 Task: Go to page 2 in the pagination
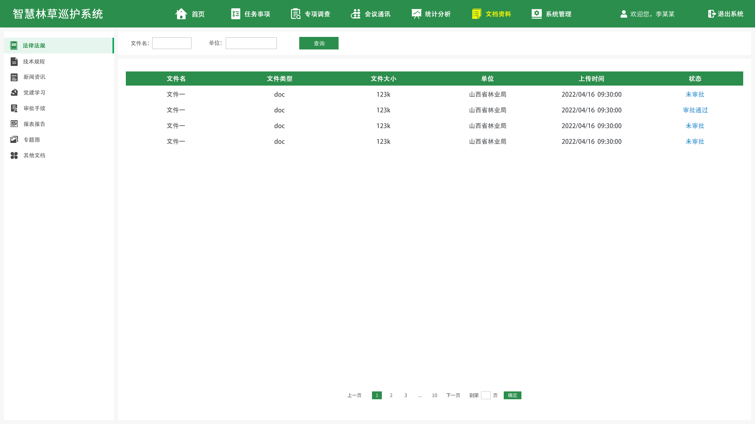(x=391, y=395)
